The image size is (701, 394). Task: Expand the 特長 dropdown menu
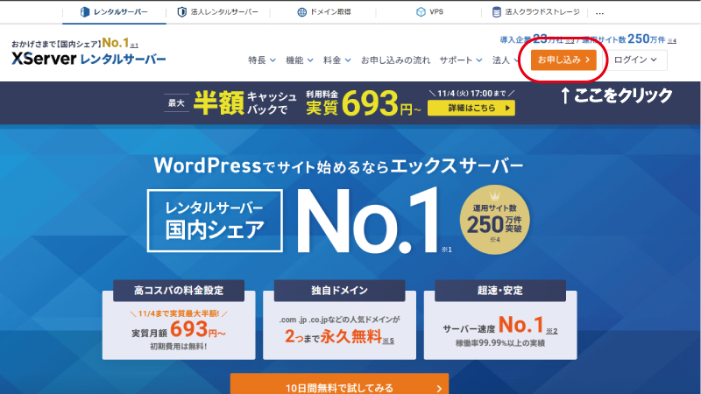pyautogui.click(x=261, y=60)
